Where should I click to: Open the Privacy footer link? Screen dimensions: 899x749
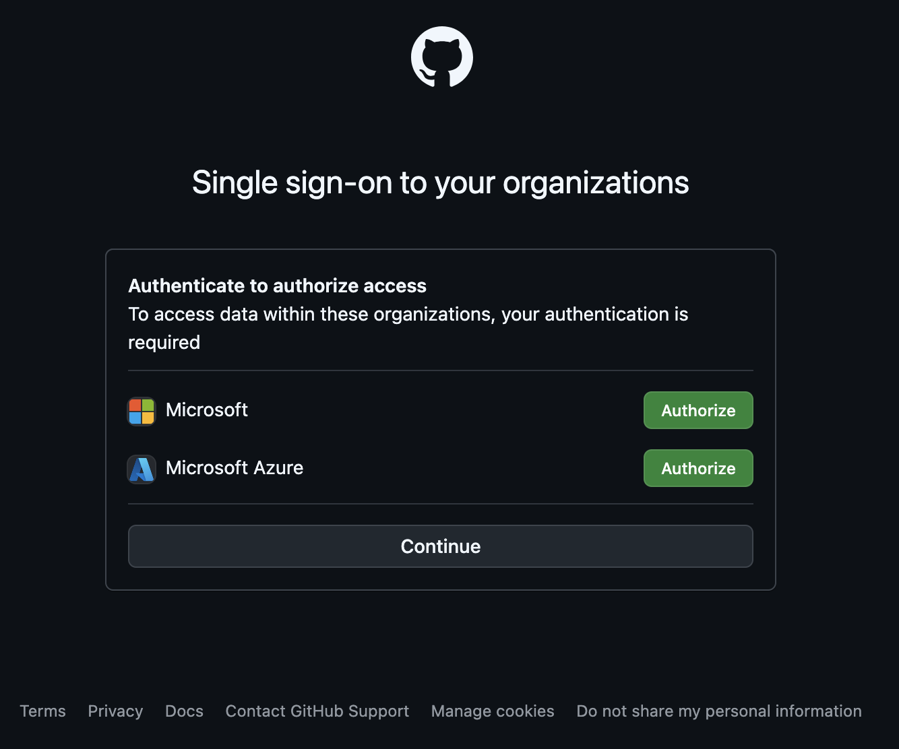115,711
